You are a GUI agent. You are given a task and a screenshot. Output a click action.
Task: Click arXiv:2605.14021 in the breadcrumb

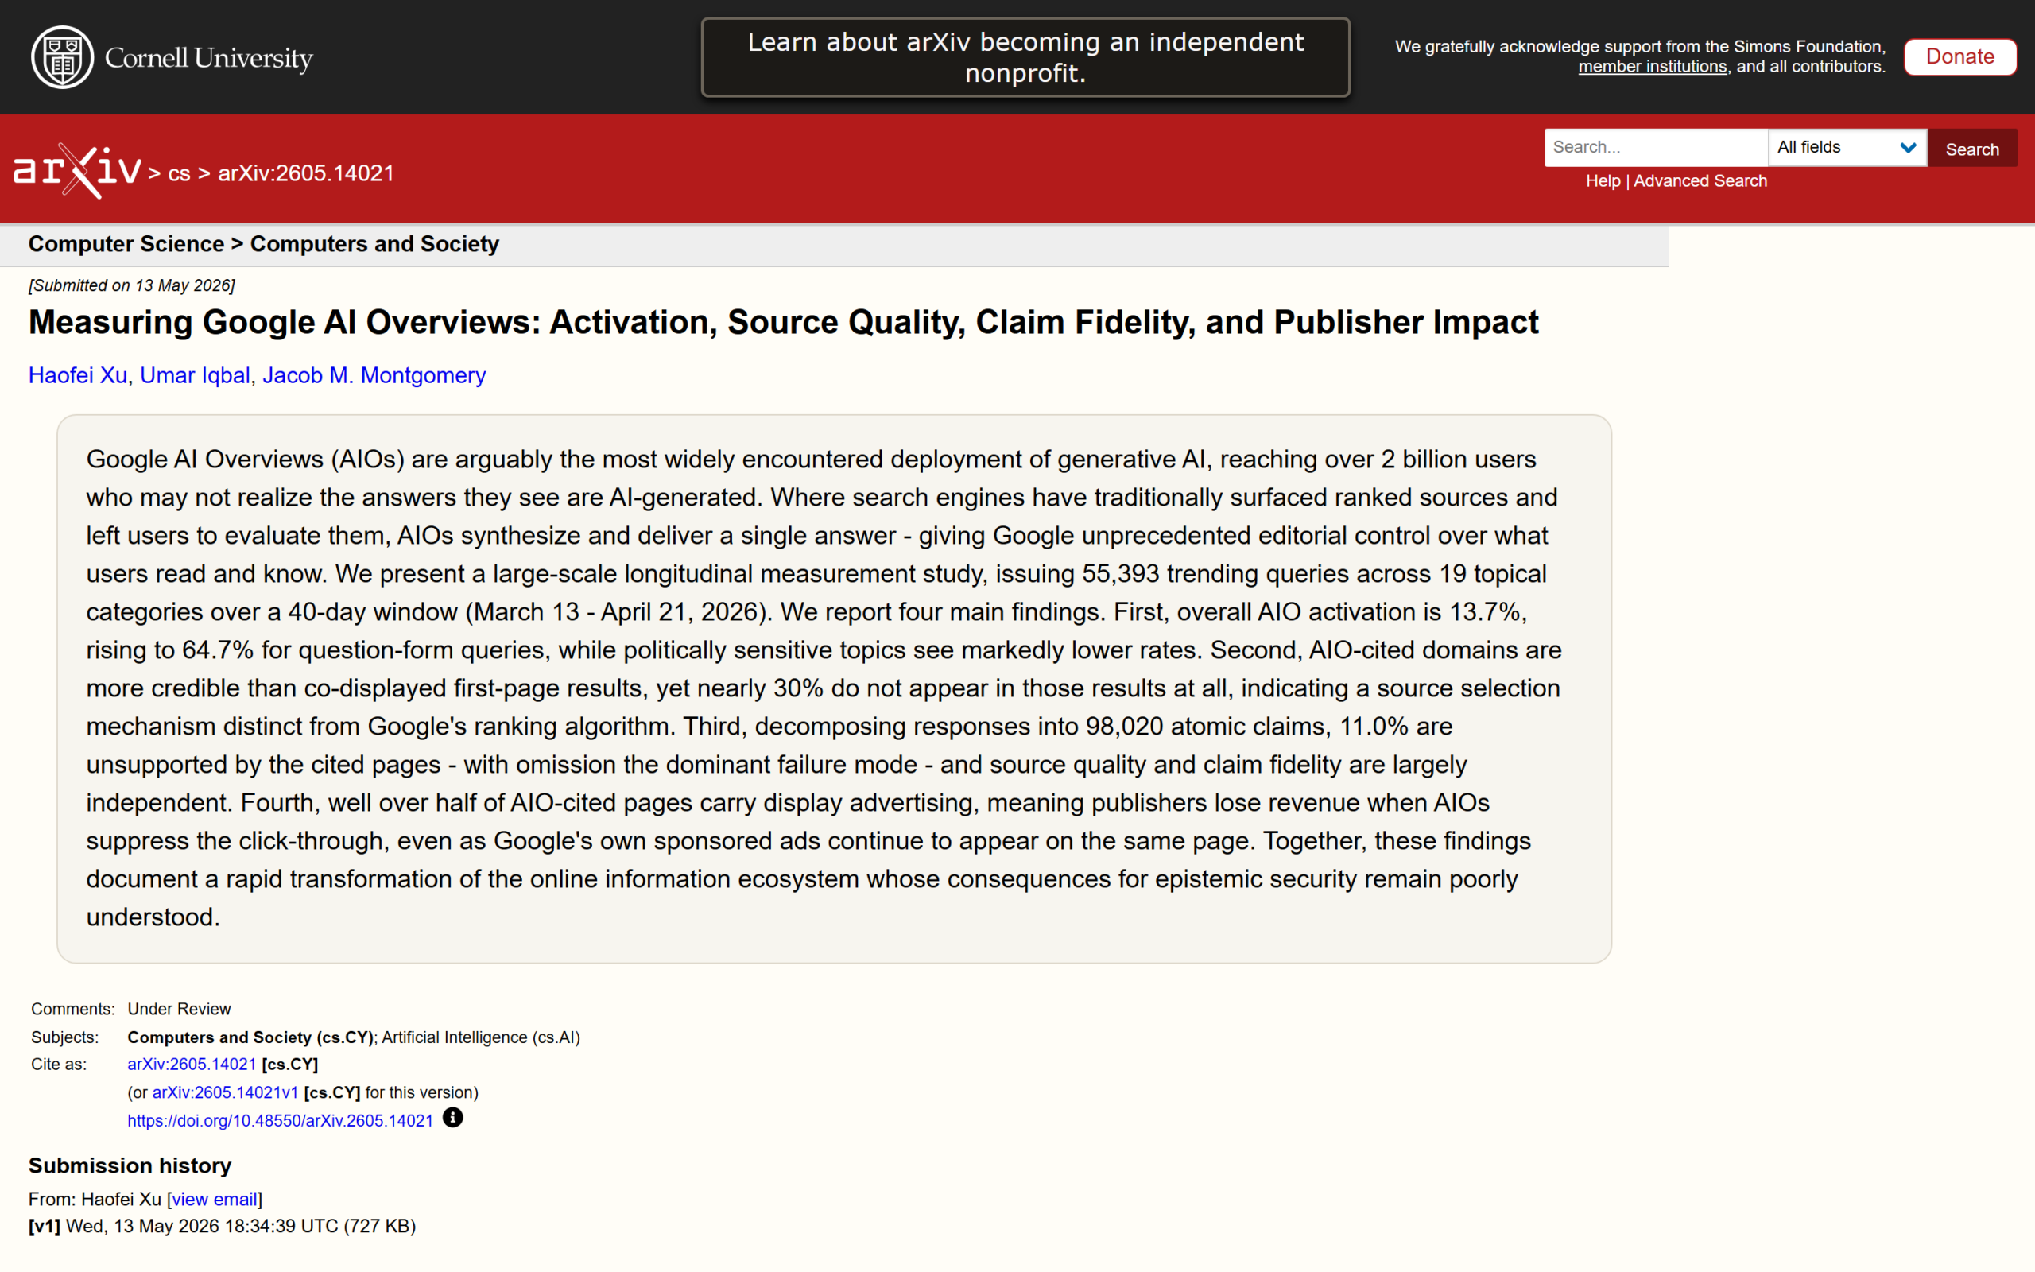pos(306,173)
